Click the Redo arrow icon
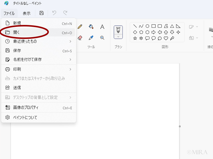 [x=65, y=13]
